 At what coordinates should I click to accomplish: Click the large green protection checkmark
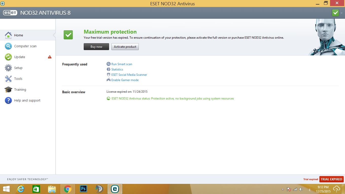[x=68, y=35]
